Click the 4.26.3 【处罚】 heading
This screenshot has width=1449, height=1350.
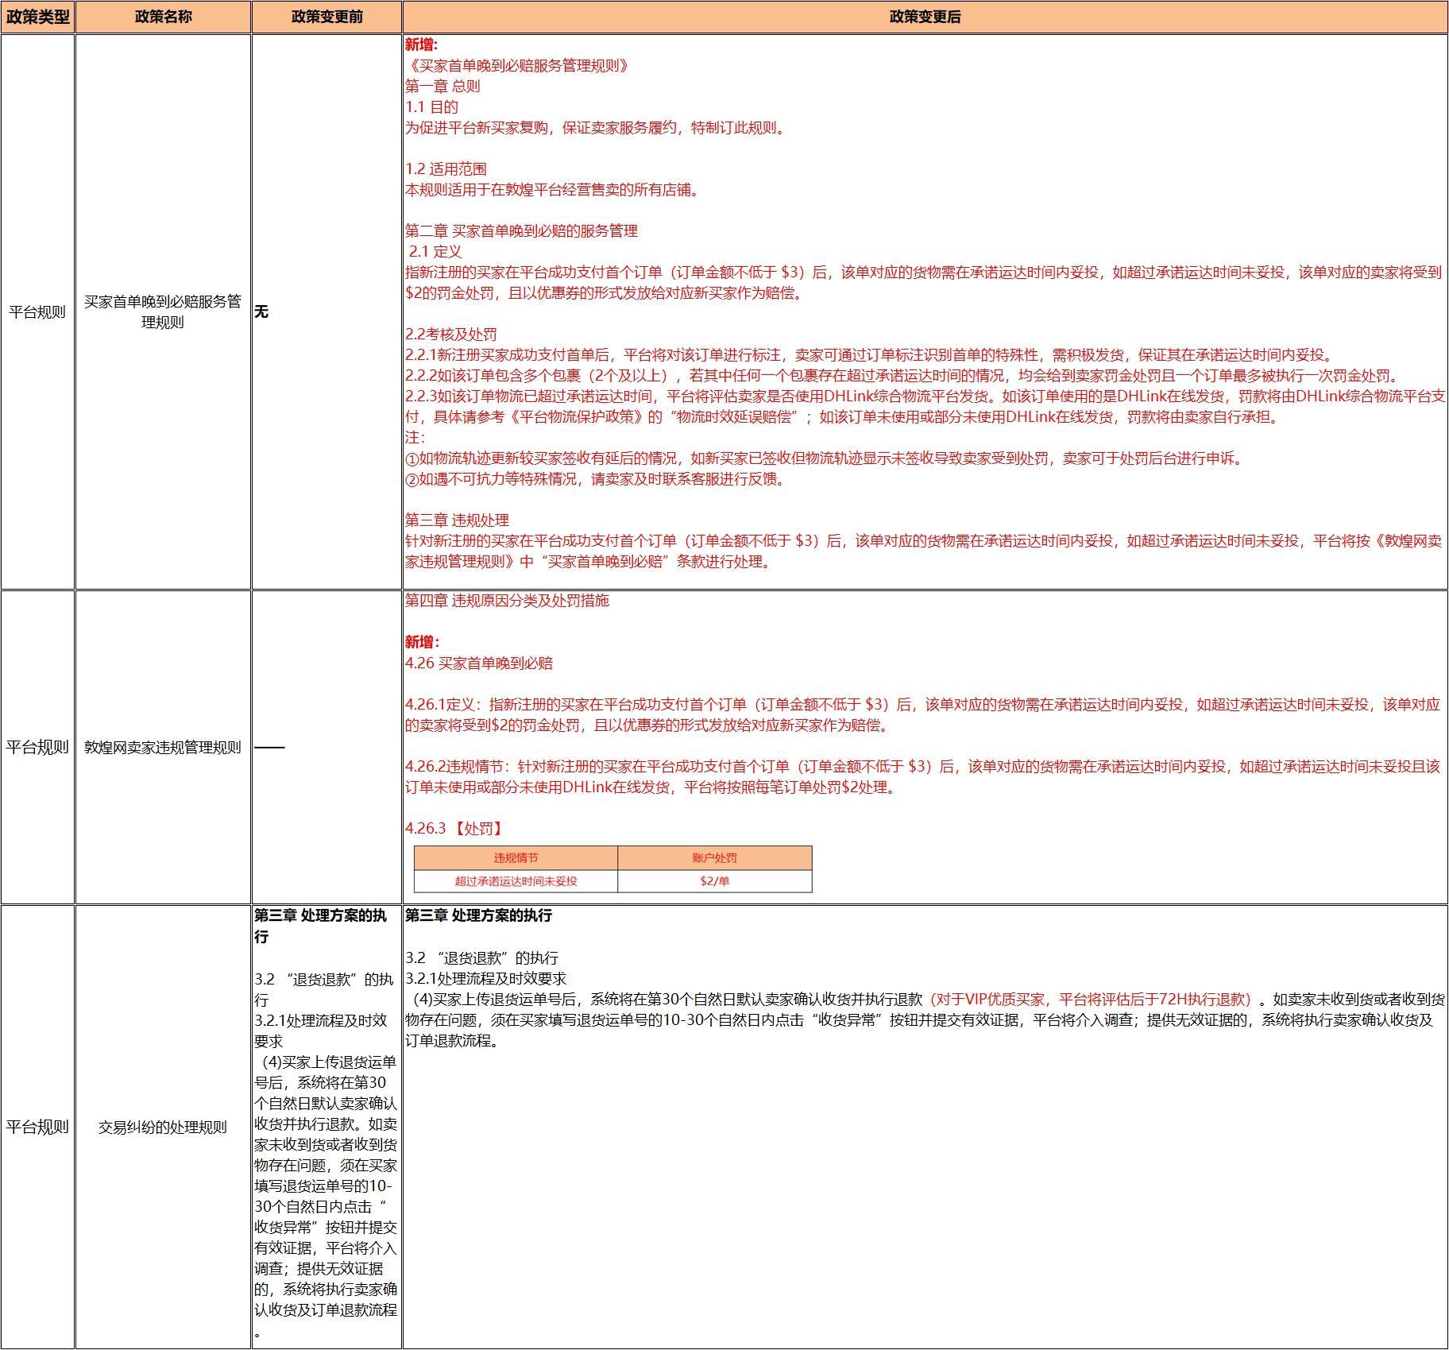point(455,829)
